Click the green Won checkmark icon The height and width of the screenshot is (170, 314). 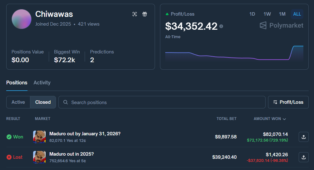[x=9, y=137]
